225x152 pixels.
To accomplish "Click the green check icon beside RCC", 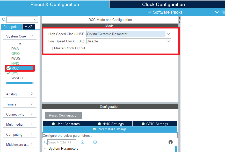I will (x=9, y=68).
